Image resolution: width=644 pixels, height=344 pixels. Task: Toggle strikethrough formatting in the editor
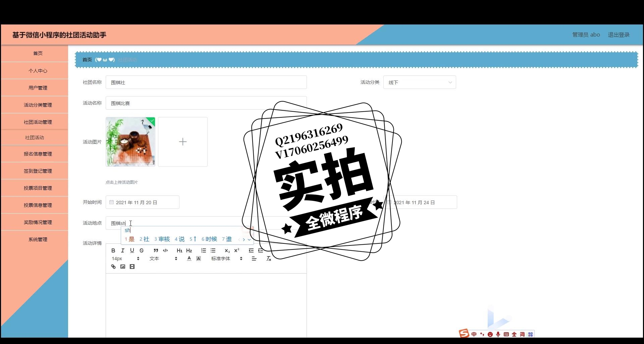(142, 250)
